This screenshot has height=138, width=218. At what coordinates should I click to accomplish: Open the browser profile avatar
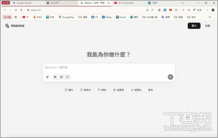[x=213, y=10]
